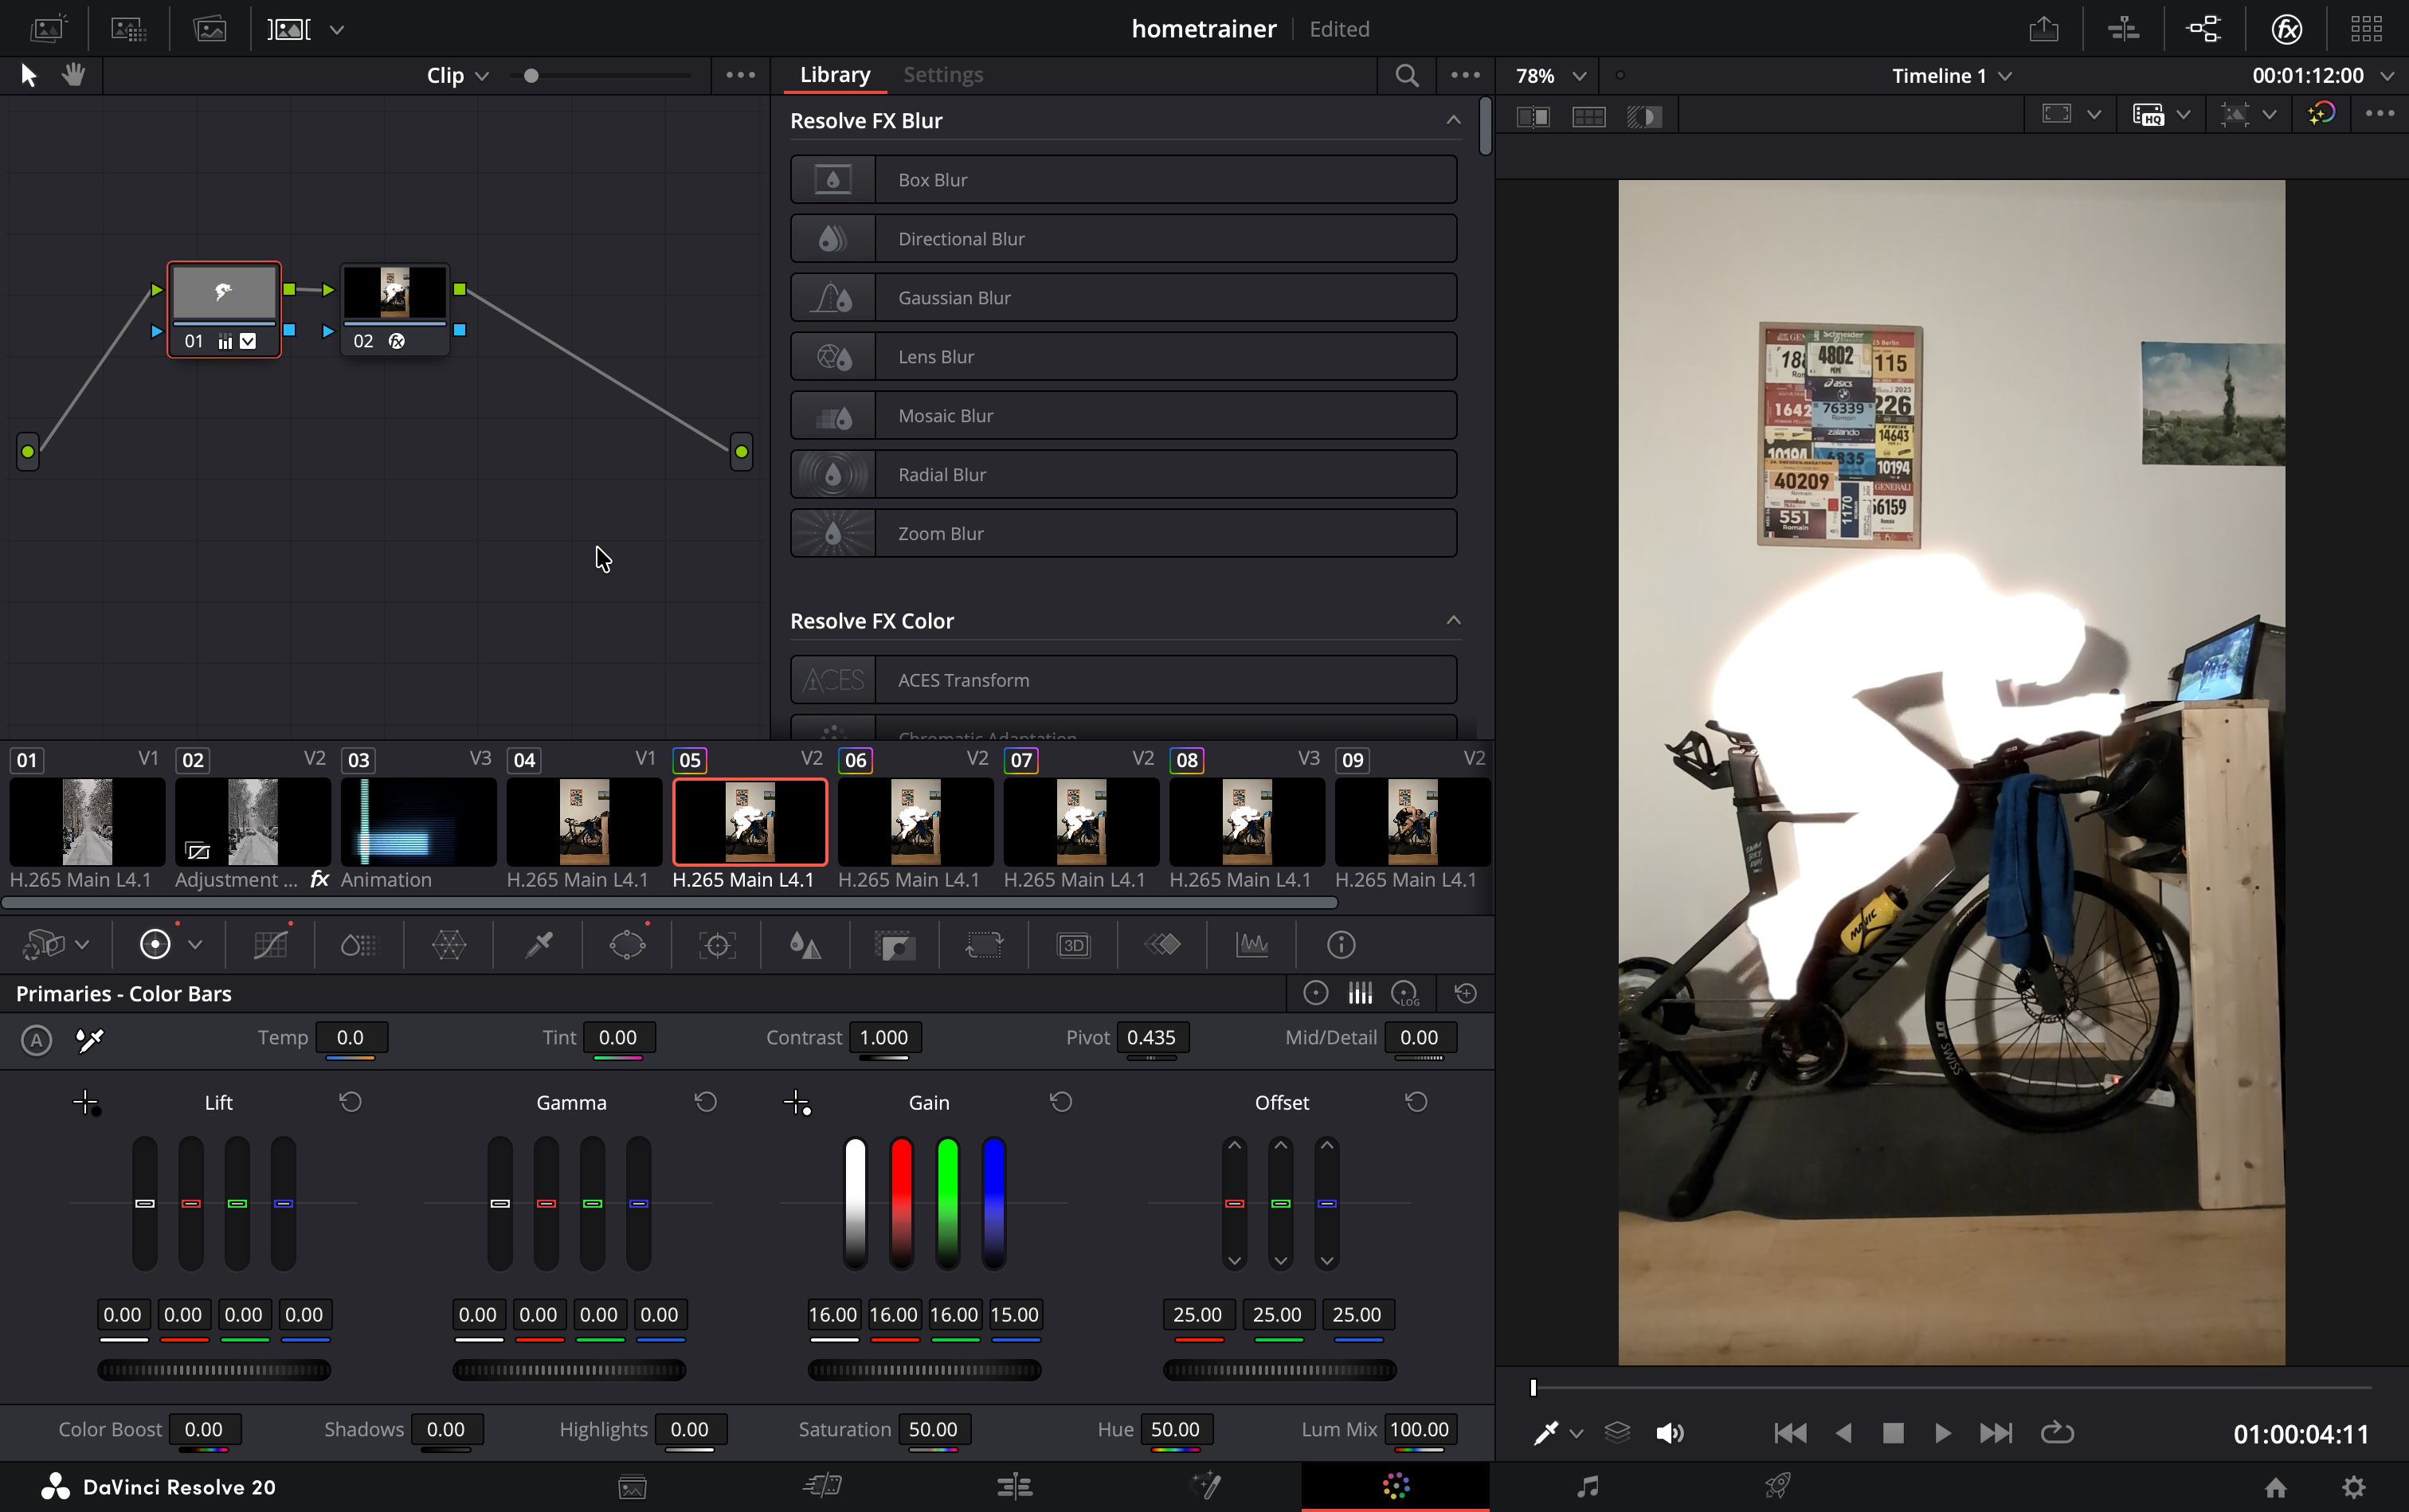Viewport: 2409px width, 1512px height.
Task: Open the 78% zoom level dropdown
Action: [1578, 75]
